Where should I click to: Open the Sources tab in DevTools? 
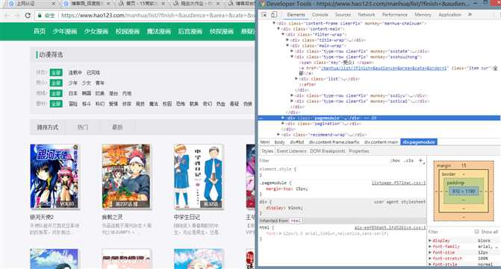tap(343, 15)
